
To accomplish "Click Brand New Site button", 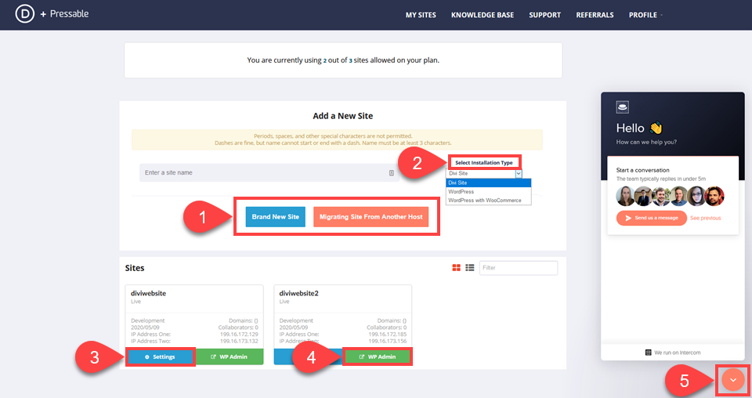I will (x=275, y=217).
